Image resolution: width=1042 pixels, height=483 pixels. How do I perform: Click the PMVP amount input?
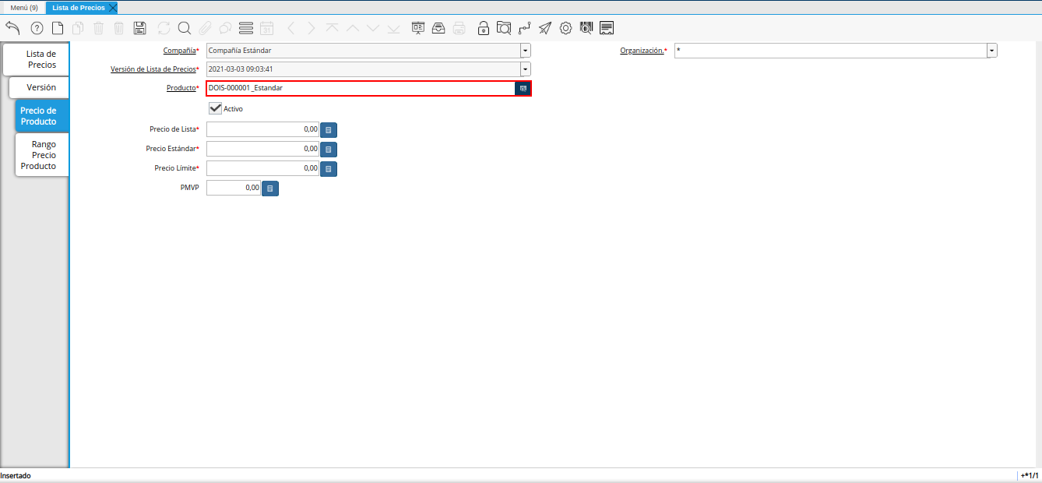pyautogui.click(x=234, y=188)
